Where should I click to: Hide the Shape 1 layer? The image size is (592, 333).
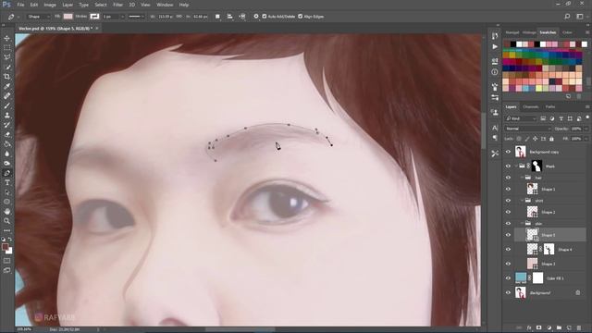pos(508,189)
